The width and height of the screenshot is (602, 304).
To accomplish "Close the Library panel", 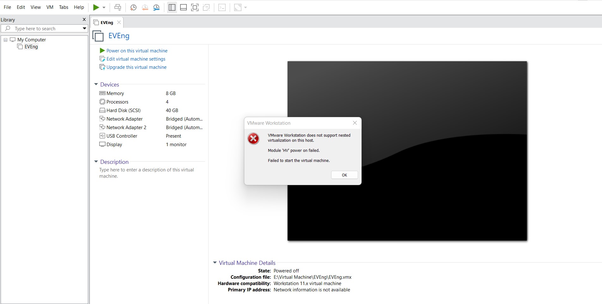I will point(84,20).
